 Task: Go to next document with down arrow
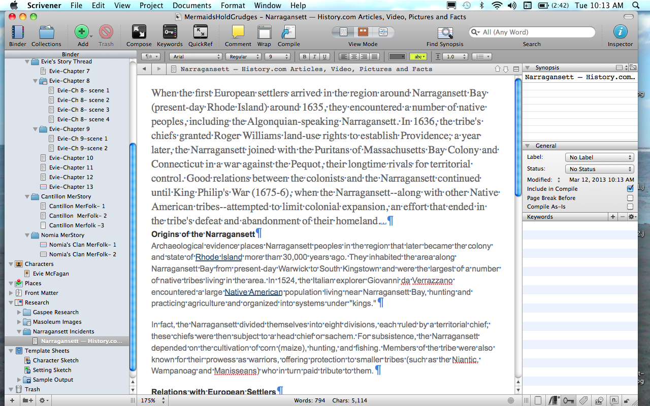pyautogui.click(x=506, y=69)
